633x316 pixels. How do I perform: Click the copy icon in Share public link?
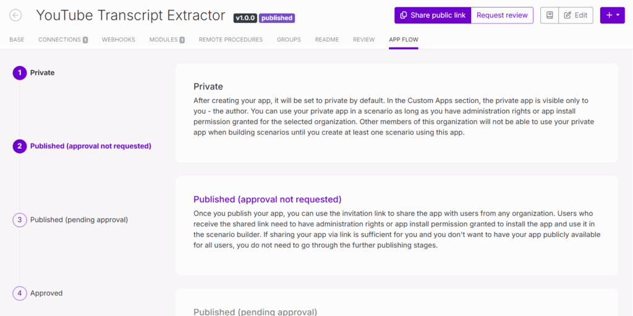click(403, 15)
